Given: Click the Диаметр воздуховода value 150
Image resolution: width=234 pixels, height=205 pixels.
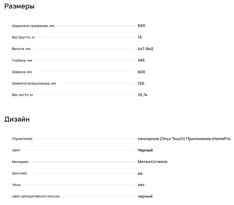Looking at the screenshot, I should (x=141, y=84).
